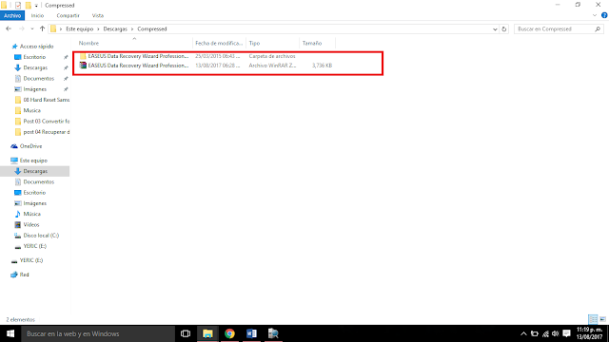This screenshot has width=609, height=342.
Task: Open Acceso rápido in sidebar
Action: tap(36, 47)
